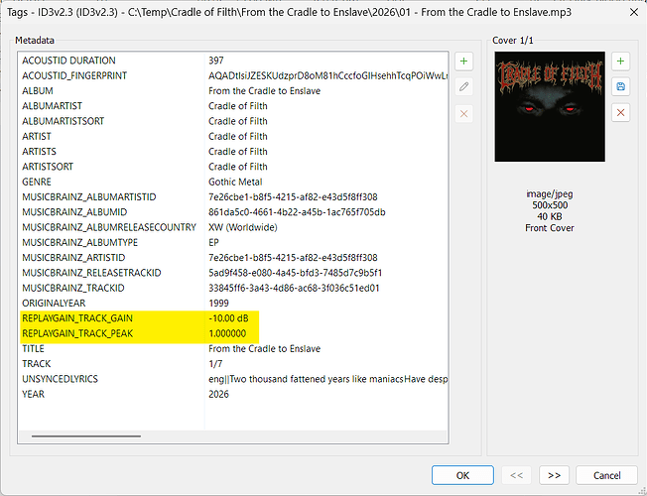Image resolution: width=647 pixels, height=496 pixels.
Task: Click the TITLE value From the Cradle to Enslave
Action: click(265, 348)
